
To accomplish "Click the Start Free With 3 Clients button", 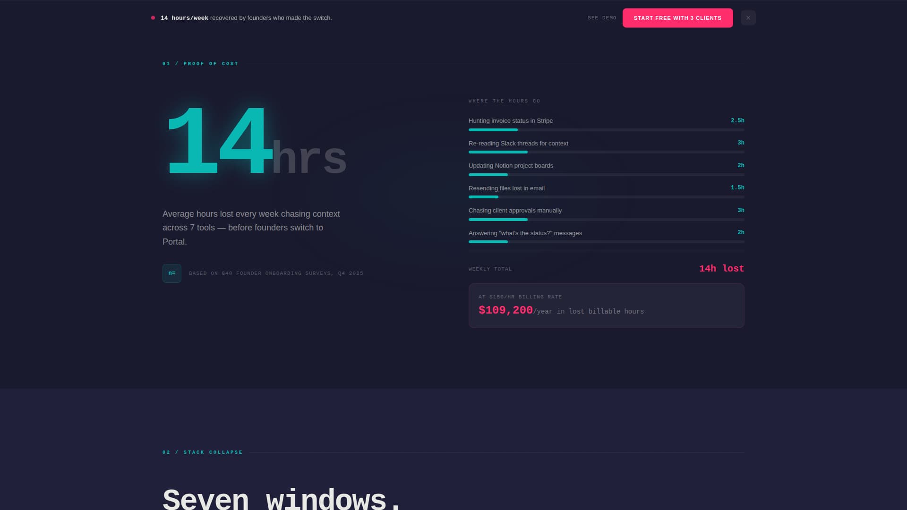I will pos(677,18).
